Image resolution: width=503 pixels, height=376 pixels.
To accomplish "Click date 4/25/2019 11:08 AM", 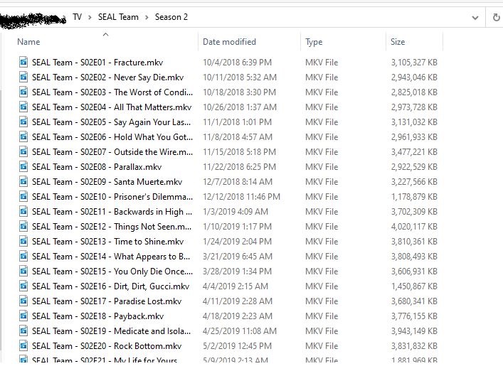I will point(239,331).
